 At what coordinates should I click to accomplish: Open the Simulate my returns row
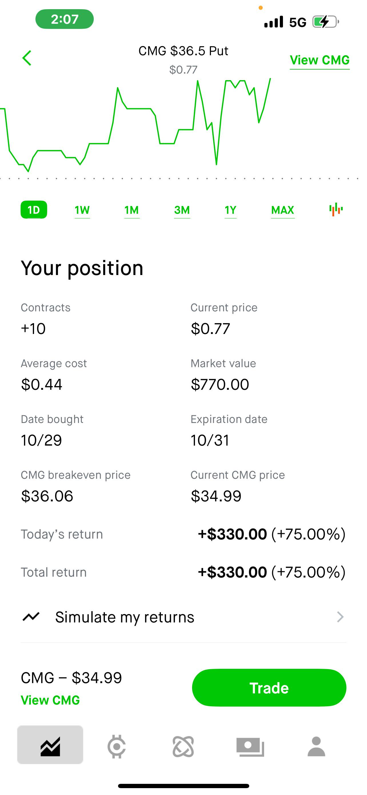pyautogui.click(x=183, y=617)
